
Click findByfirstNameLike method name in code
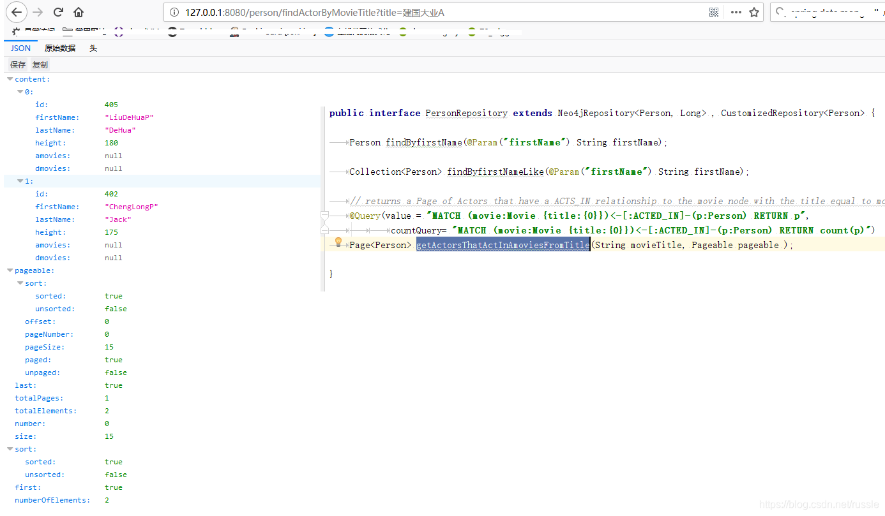(495, 172)
